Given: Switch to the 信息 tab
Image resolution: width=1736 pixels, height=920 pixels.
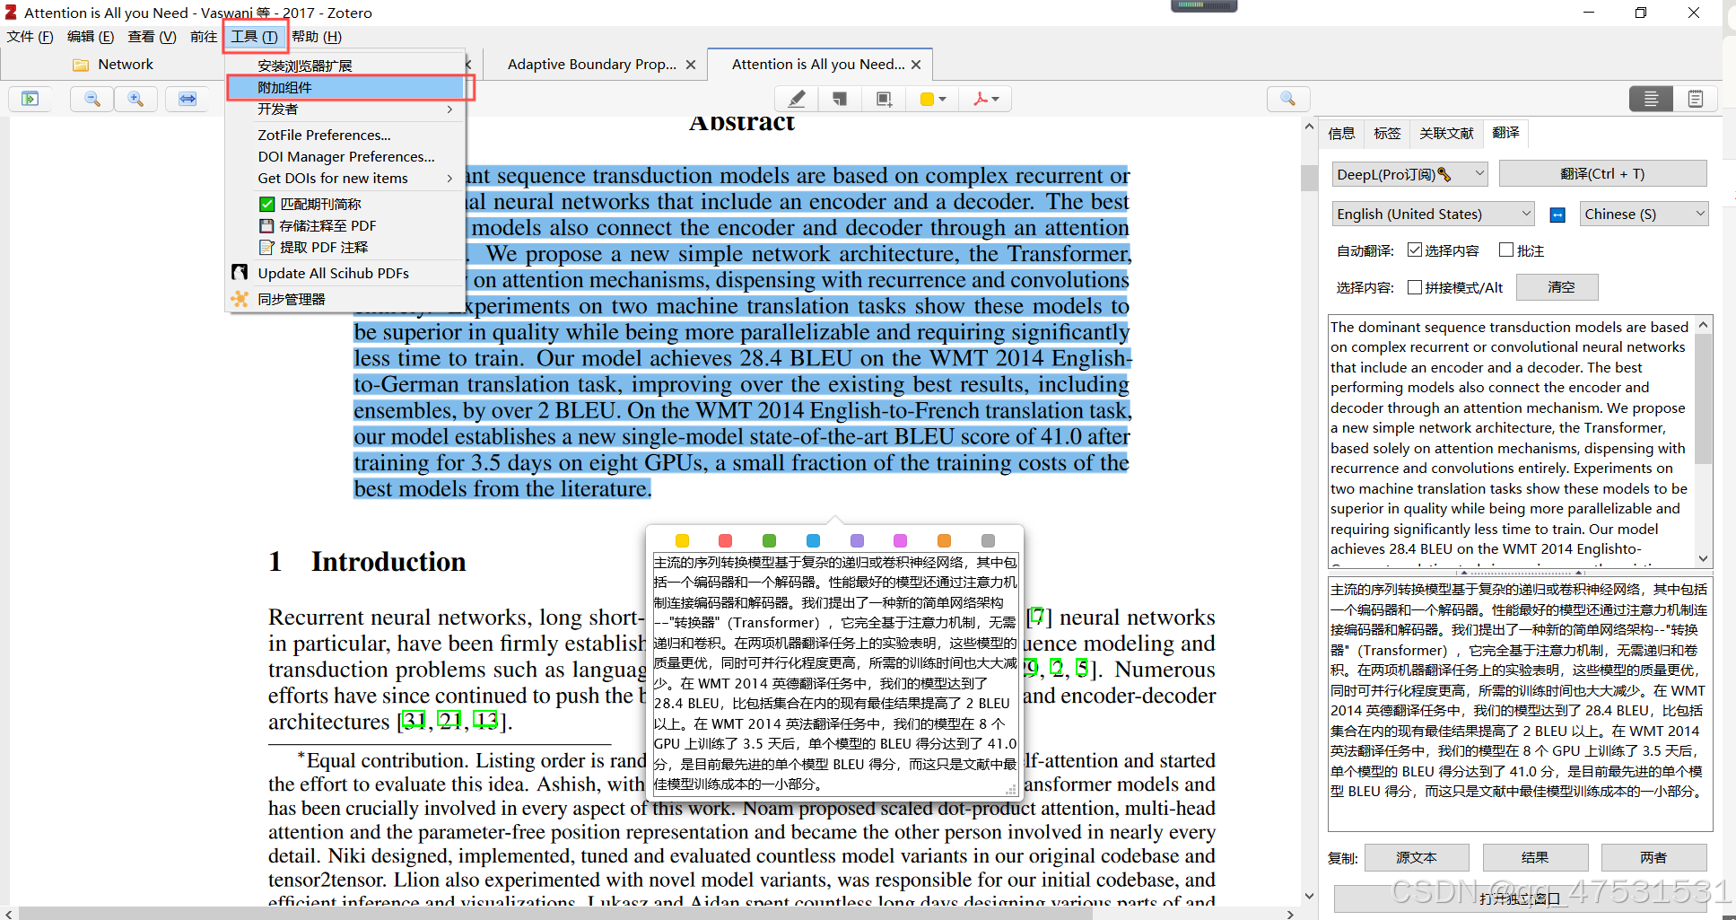Looking at the screenshot, I should click(1341, 134).
